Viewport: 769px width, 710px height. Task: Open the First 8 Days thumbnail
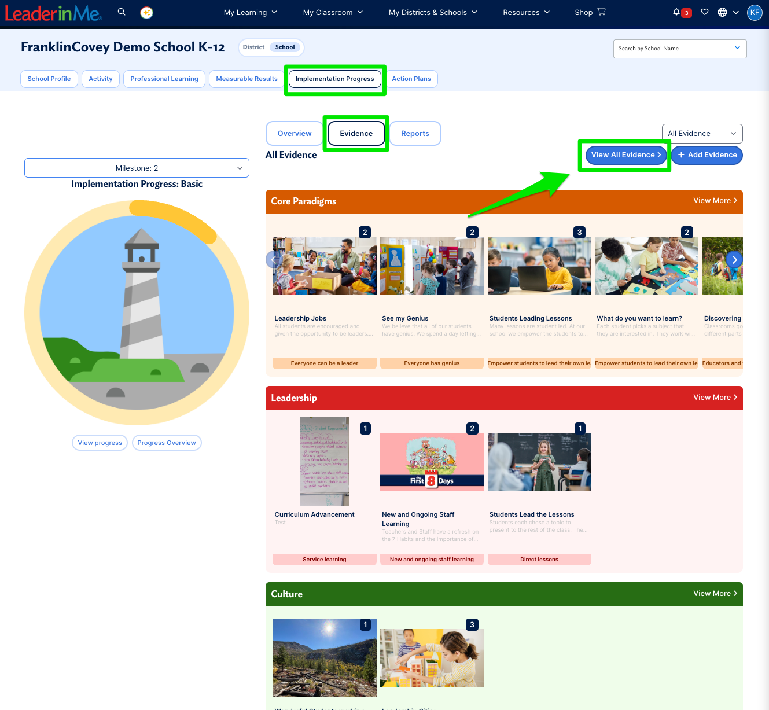coord(432,462)
